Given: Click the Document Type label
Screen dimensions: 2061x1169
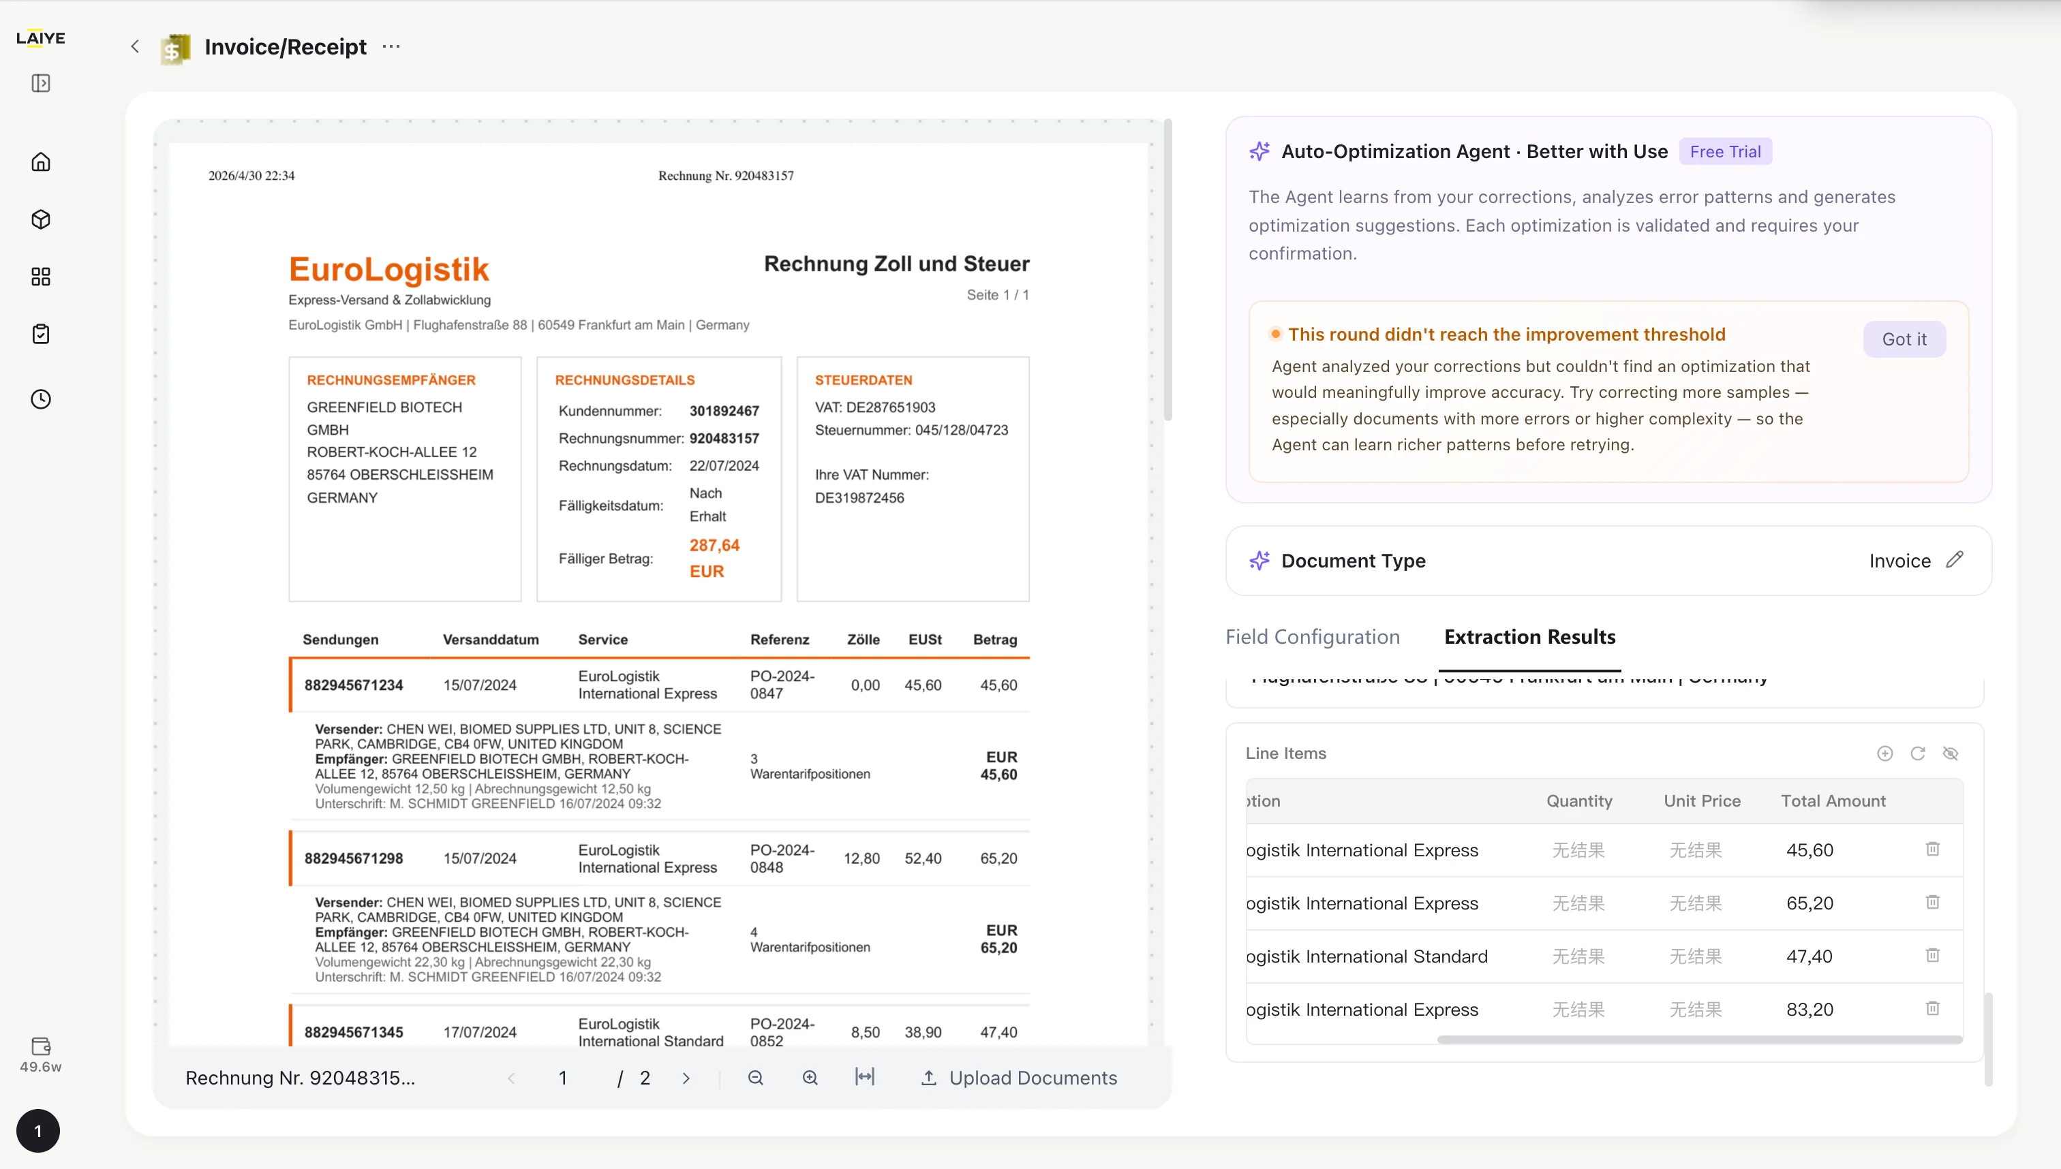Looking at the screenshot, I should tap(1354, 561).
